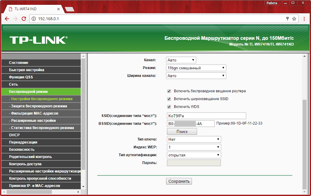This screenshot has width=311, height=196.
Task: Click the sidebar horizontal scrollbar thumb
Action: coord(29,192)
